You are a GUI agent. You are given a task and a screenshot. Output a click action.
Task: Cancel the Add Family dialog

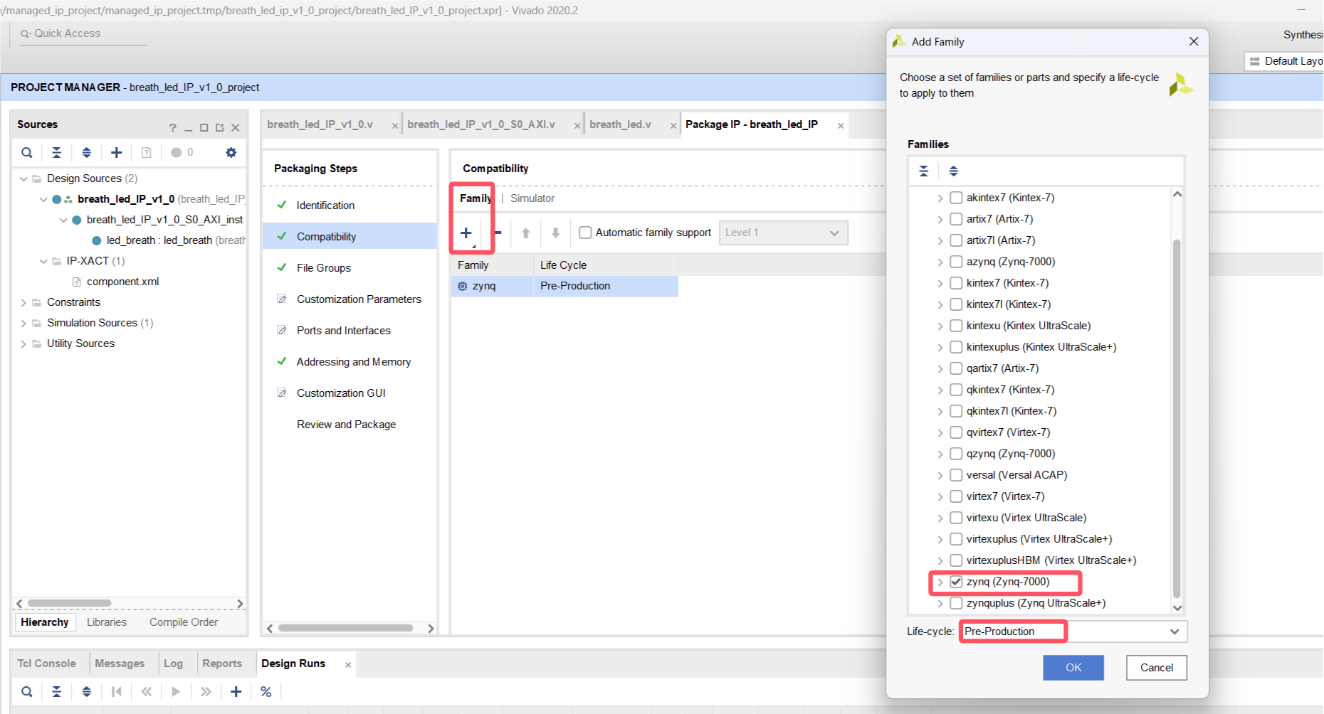click(x=1157, y=668)
